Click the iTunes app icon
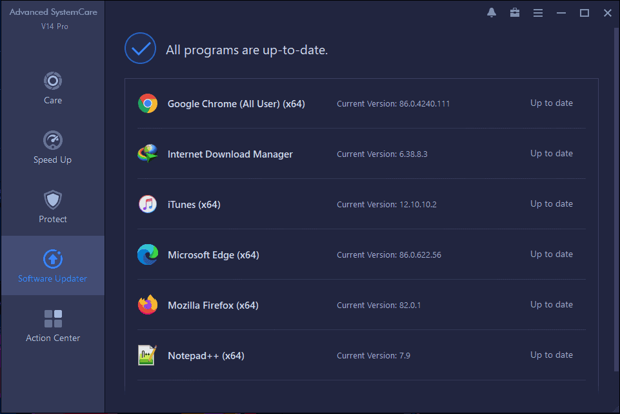The height and width of the screenshot is (414, 620). click(x=148, y=204)
